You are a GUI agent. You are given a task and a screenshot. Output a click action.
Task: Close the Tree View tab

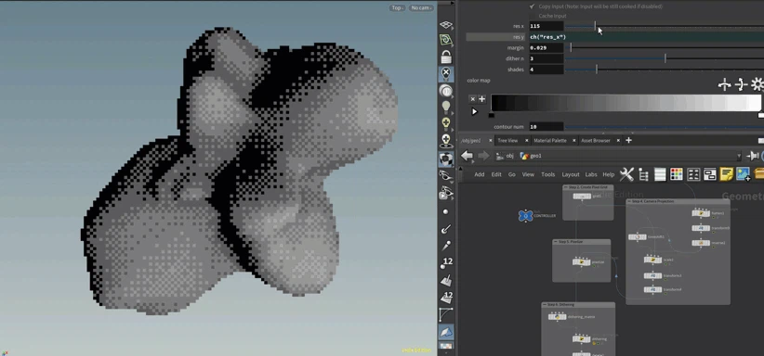(527, 141)
